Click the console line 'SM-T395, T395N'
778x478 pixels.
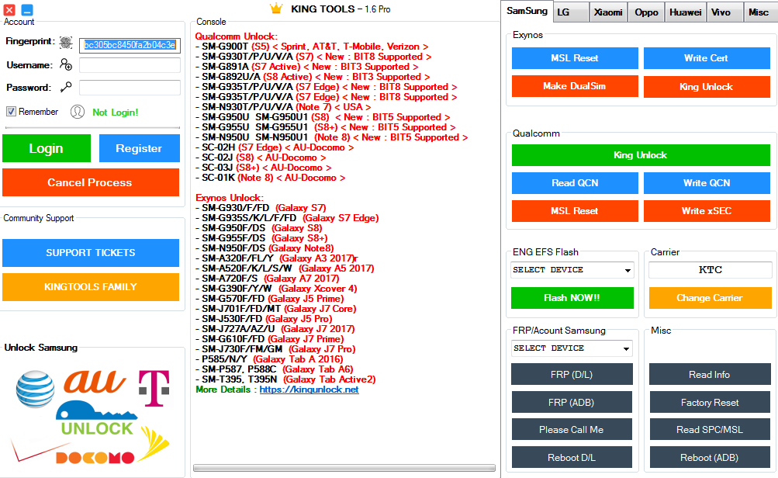285,379
